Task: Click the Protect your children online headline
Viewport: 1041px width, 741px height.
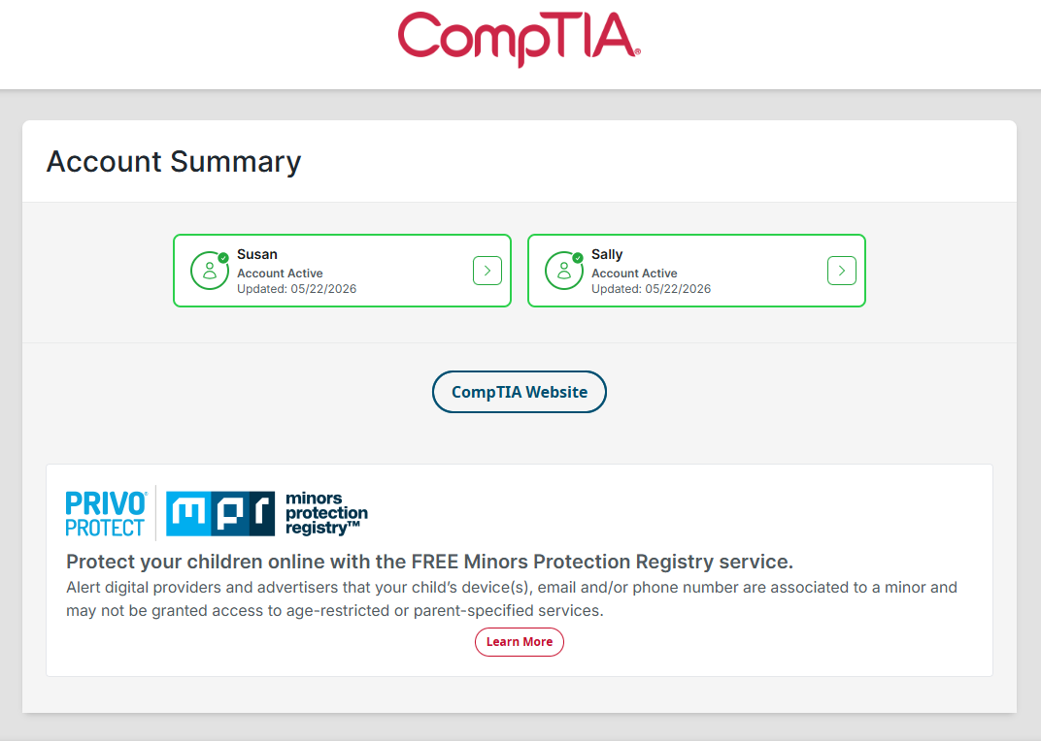Action: [x=429, y=562]
